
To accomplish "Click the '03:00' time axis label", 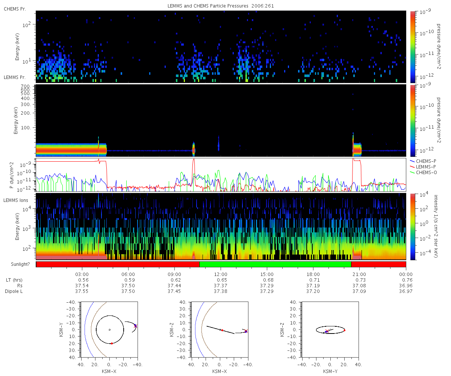I will [x=82, y=274].
